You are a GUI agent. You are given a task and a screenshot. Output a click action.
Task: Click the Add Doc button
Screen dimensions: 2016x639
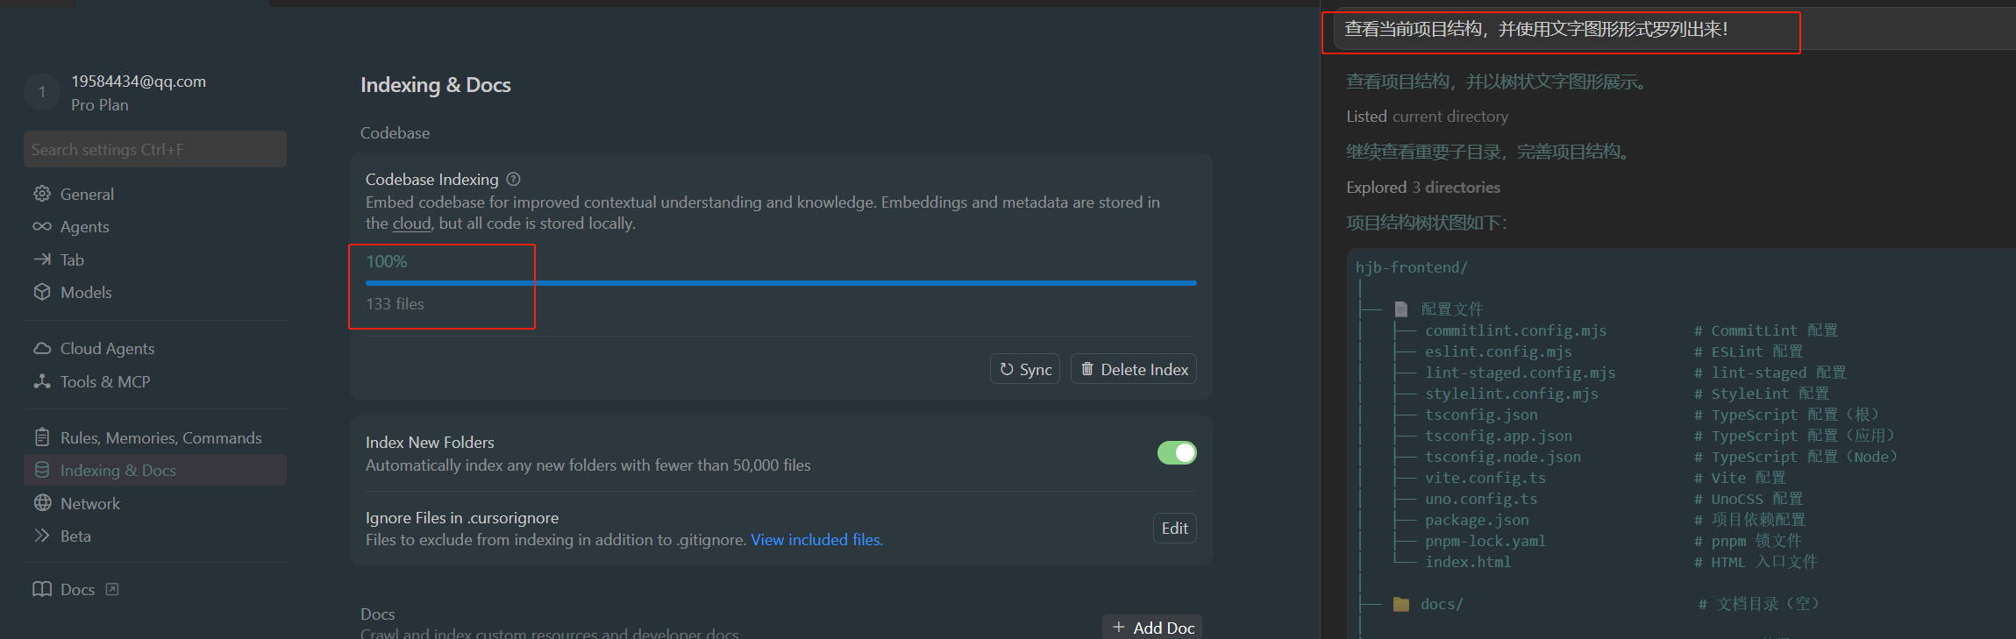pos(1152,628)
